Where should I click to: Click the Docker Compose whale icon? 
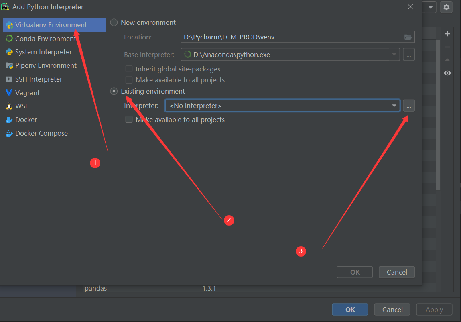tap(9, 133)
